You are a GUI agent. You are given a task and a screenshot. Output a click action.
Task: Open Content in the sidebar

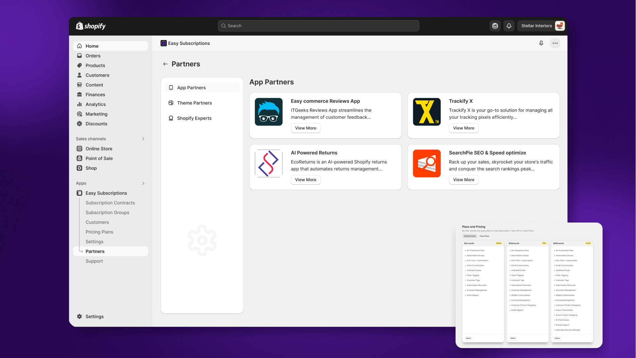(x=111, y=85)
